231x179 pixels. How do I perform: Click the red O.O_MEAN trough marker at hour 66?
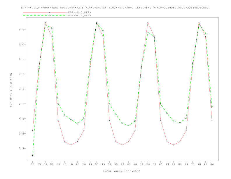click(174, 145)
